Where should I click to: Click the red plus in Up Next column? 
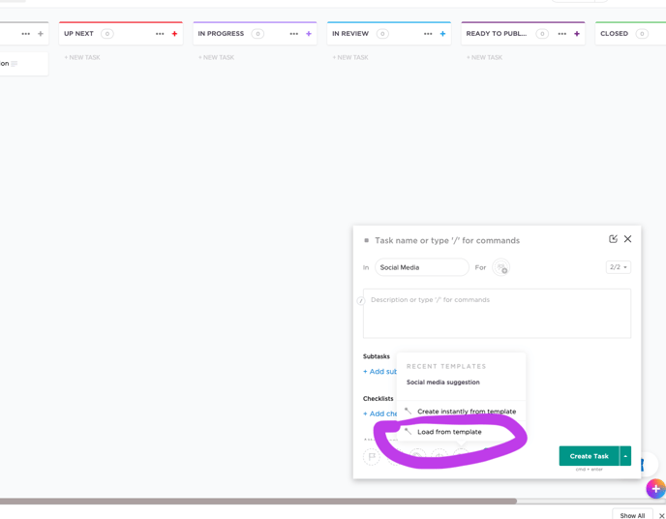[x=175, y=34]
